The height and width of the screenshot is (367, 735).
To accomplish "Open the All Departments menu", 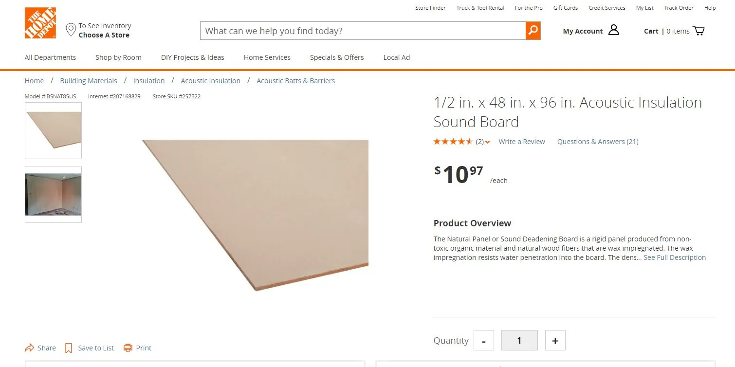I will [x=50, y=57].
